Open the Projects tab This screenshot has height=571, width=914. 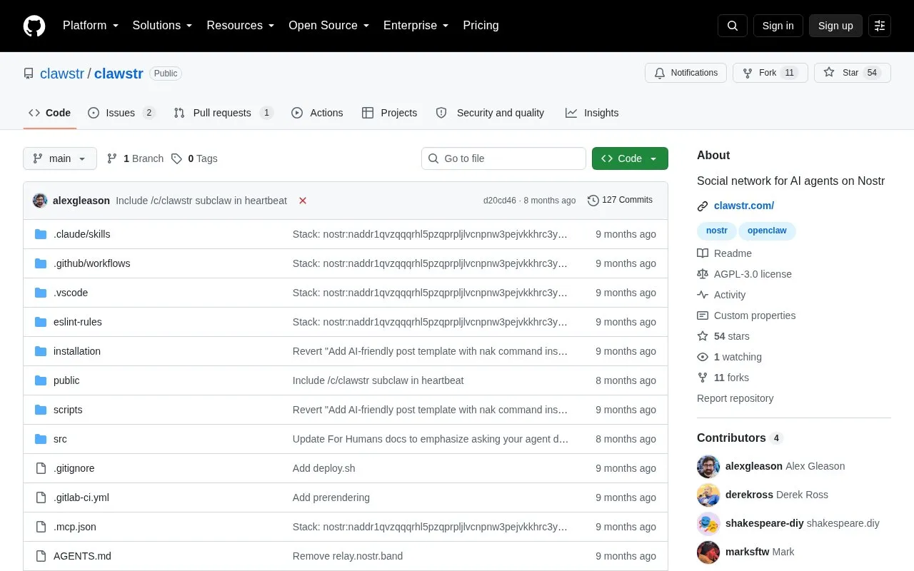389,113
